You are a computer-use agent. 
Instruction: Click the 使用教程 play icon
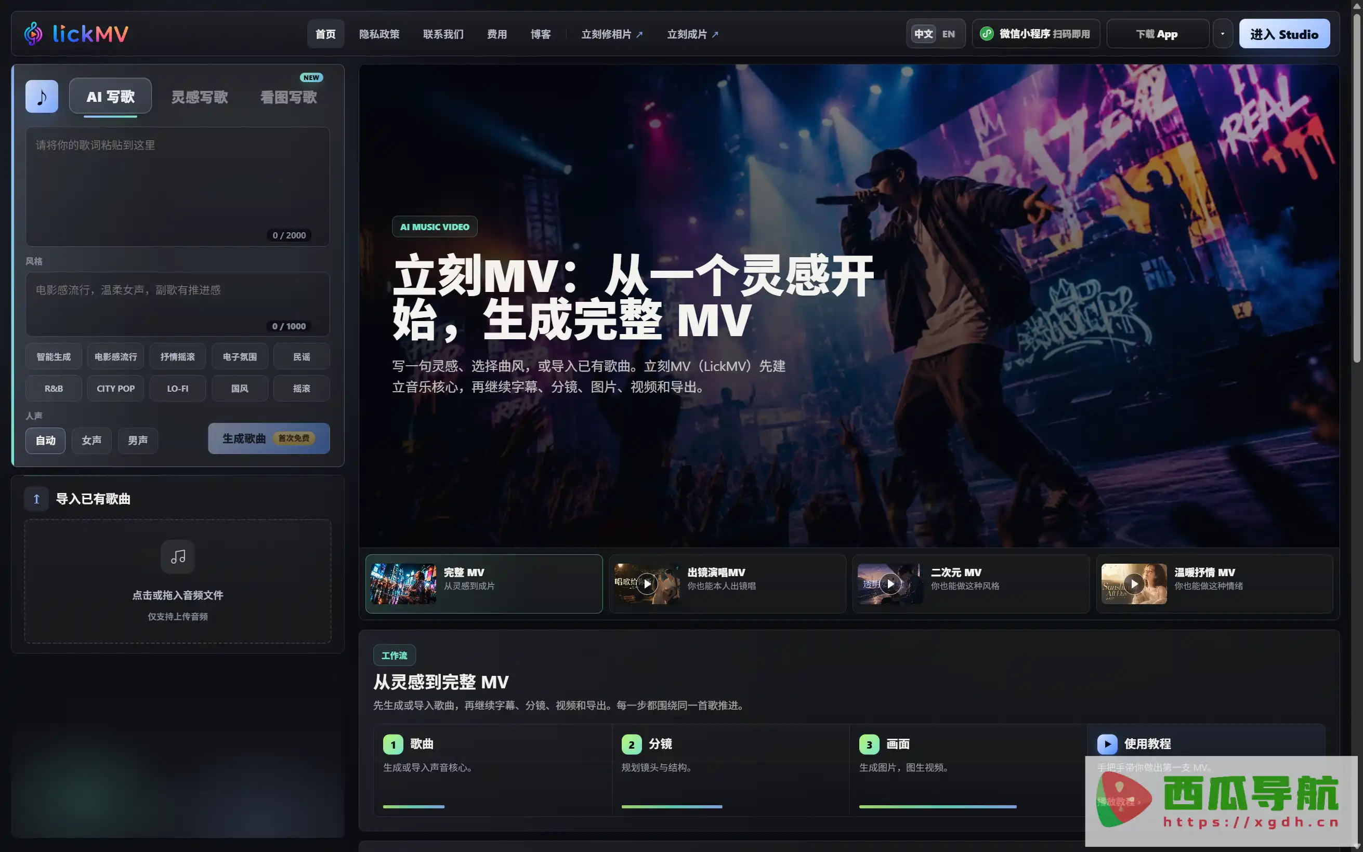(1107, 744)
